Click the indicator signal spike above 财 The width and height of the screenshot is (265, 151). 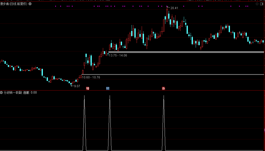point(110,123)
